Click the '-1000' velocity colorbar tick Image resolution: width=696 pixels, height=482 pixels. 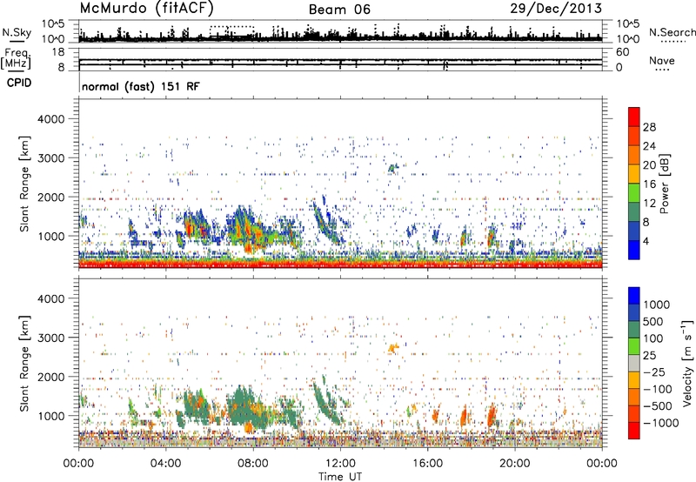point(661,423)
